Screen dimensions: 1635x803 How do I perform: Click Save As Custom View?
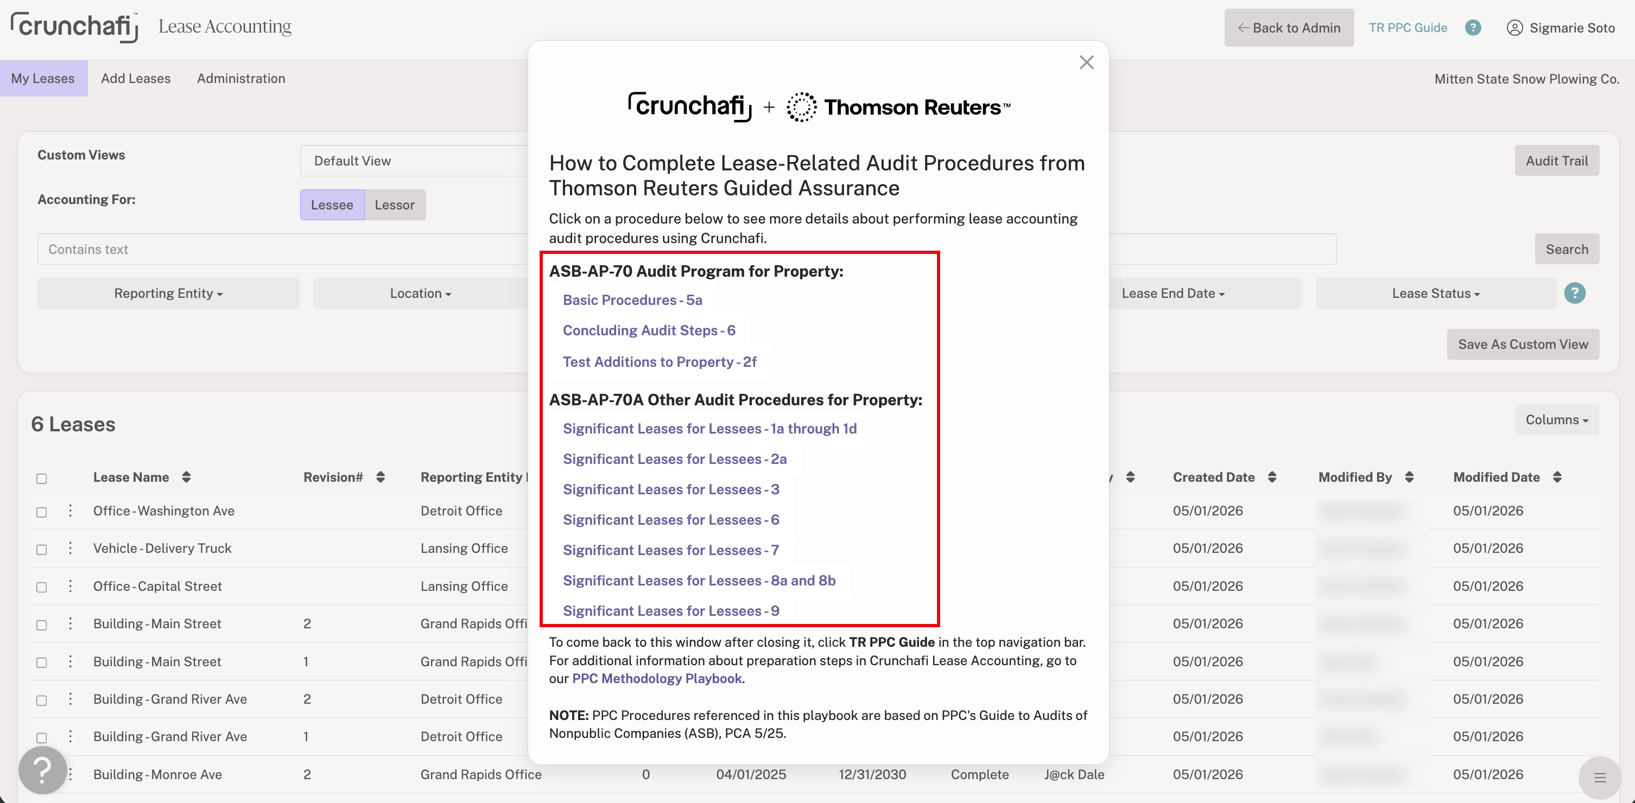point(1523,344)
